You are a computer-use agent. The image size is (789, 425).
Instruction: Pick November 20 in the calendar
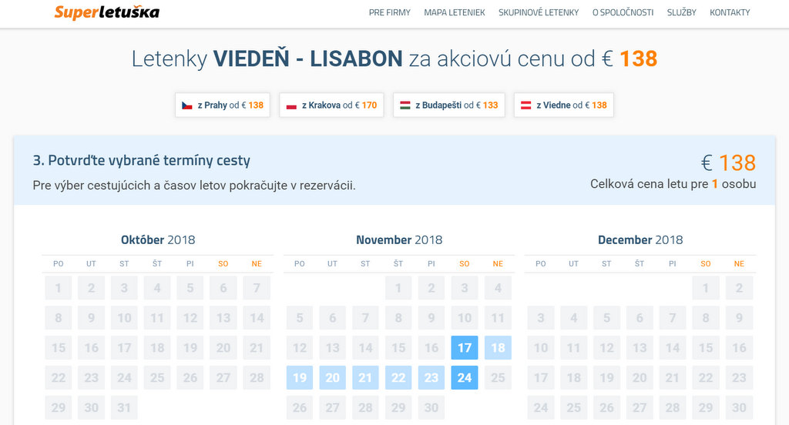coord(333,378)
